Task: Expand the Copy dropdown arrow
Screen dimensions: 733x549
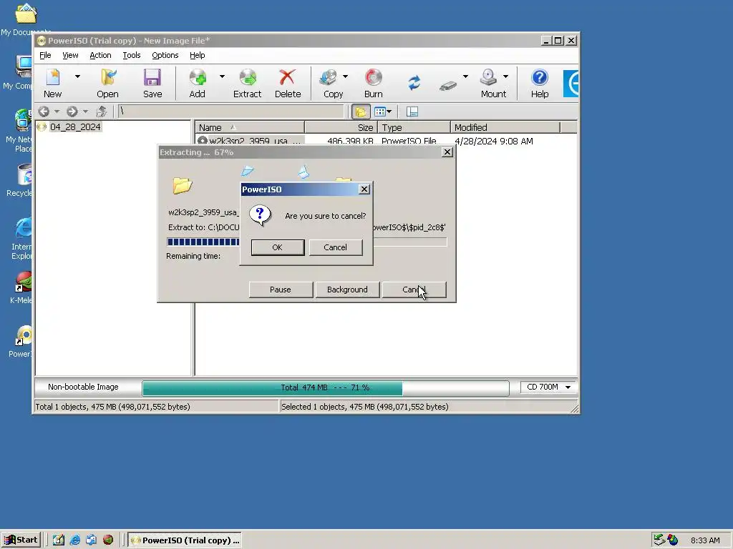Action: click(x=345, y=76)
